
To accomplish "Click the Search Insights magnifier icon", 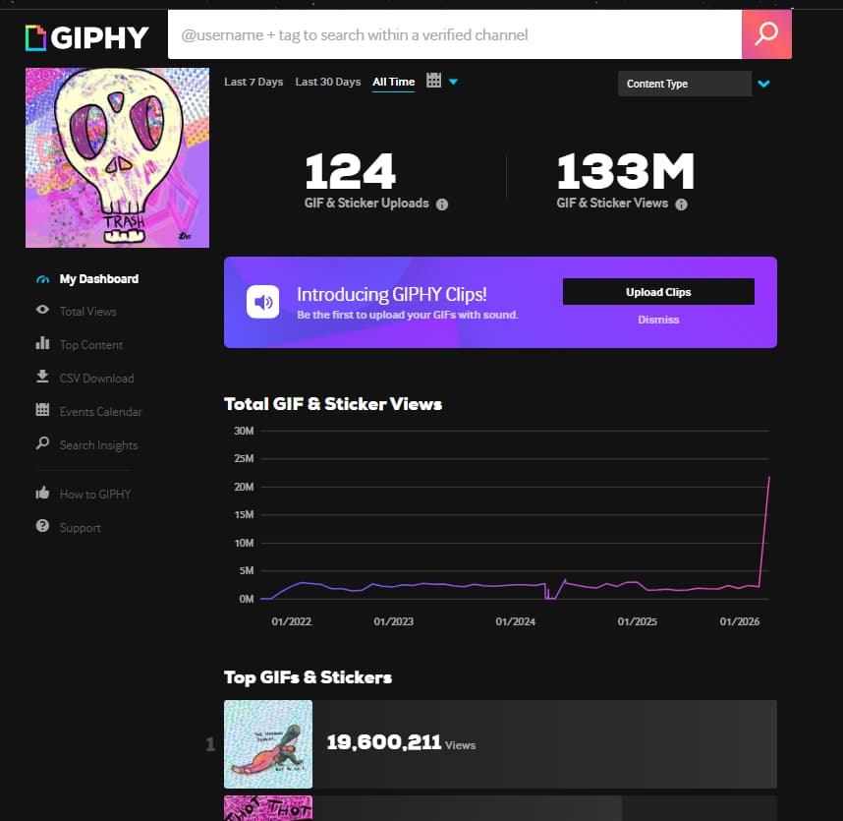I will (42, 443).
